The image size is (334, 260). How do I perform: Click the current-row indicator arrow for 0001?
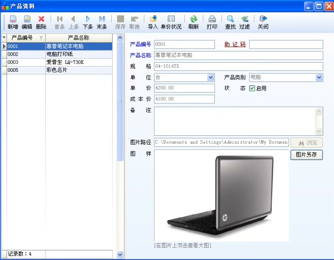click(x=4, y=46)
